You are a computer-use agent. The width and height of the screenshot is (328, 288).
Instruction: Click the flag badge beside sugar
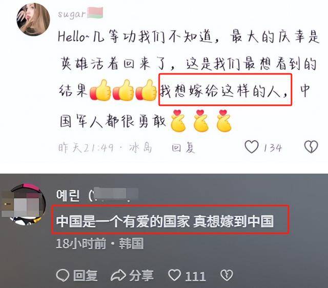(x=95, y=13)
